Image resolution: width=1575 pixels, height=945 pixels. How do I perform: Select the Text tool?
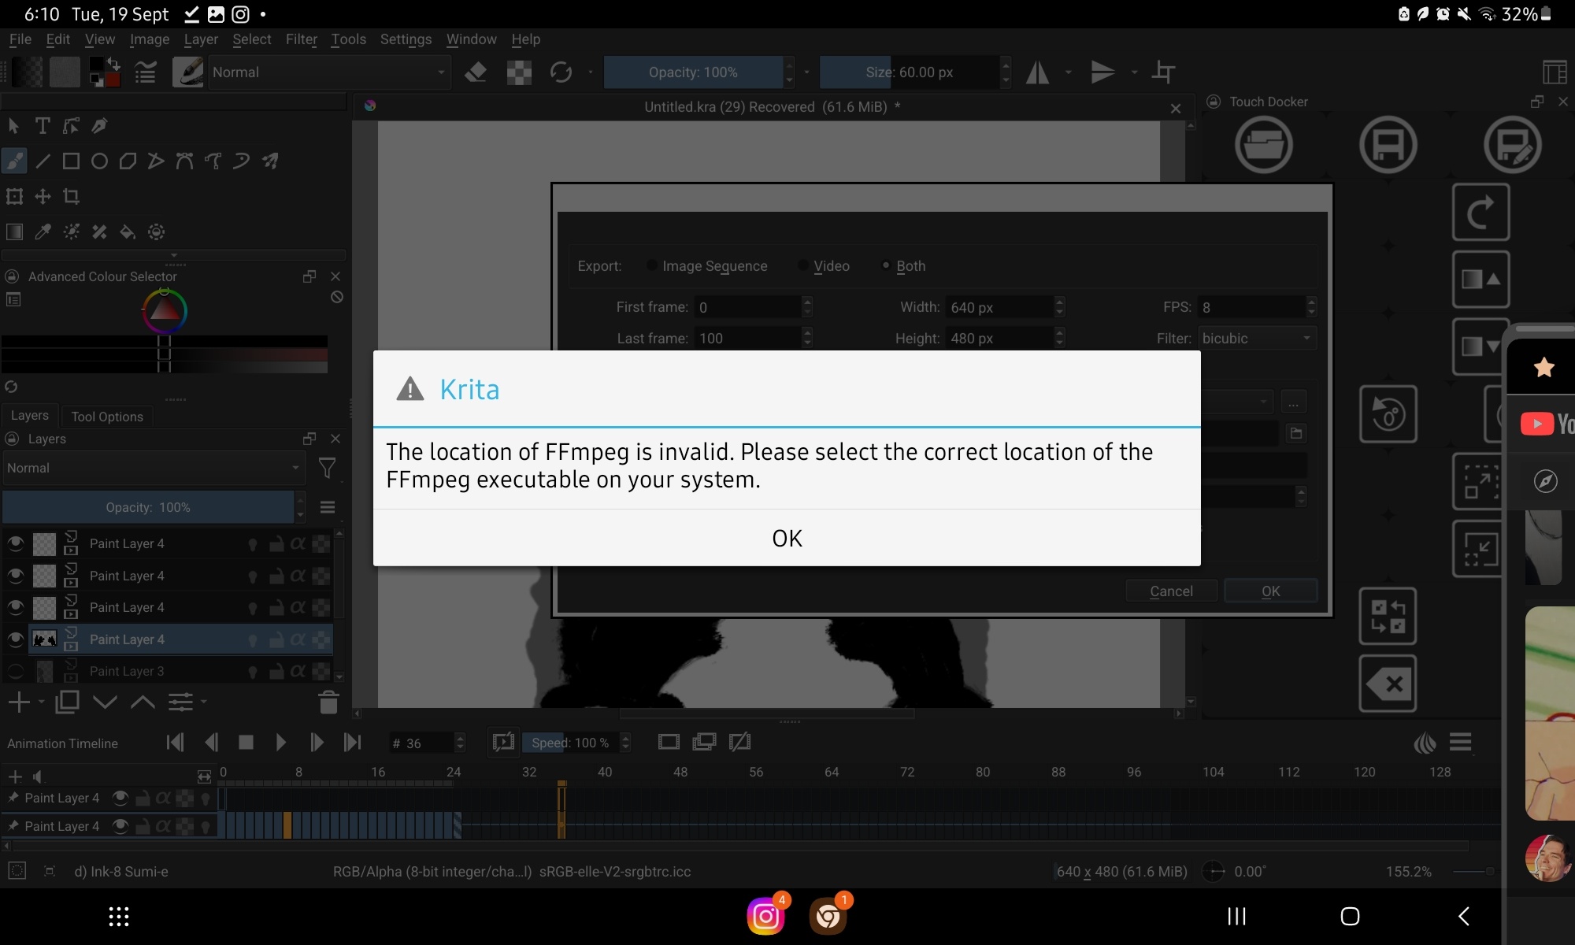43,125
